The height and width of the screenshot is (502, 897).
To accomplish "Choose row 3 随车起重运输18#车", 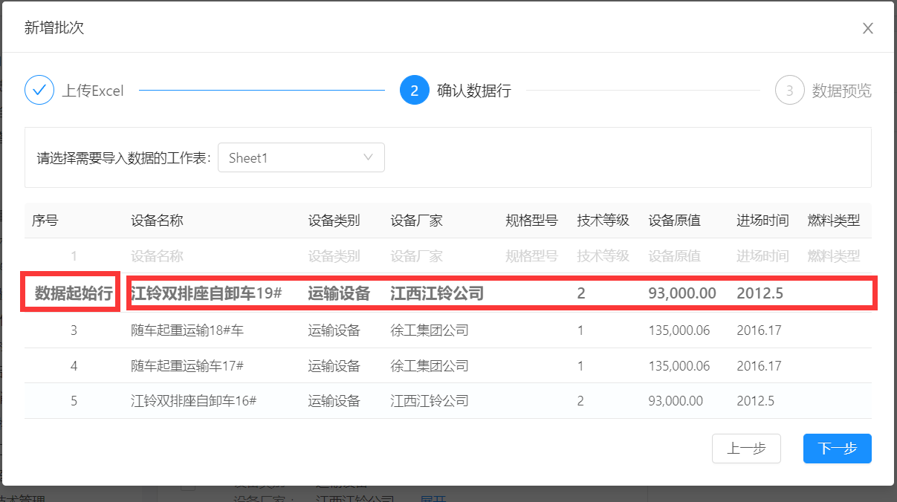I will (187, 330).
